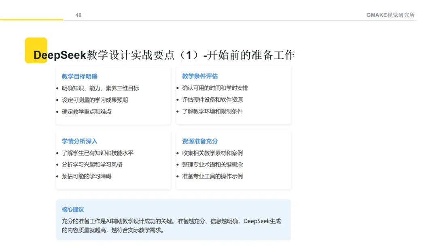
Task: Click '明确知识、能力、素养三维目标'
Action: (x=100, y=88)
